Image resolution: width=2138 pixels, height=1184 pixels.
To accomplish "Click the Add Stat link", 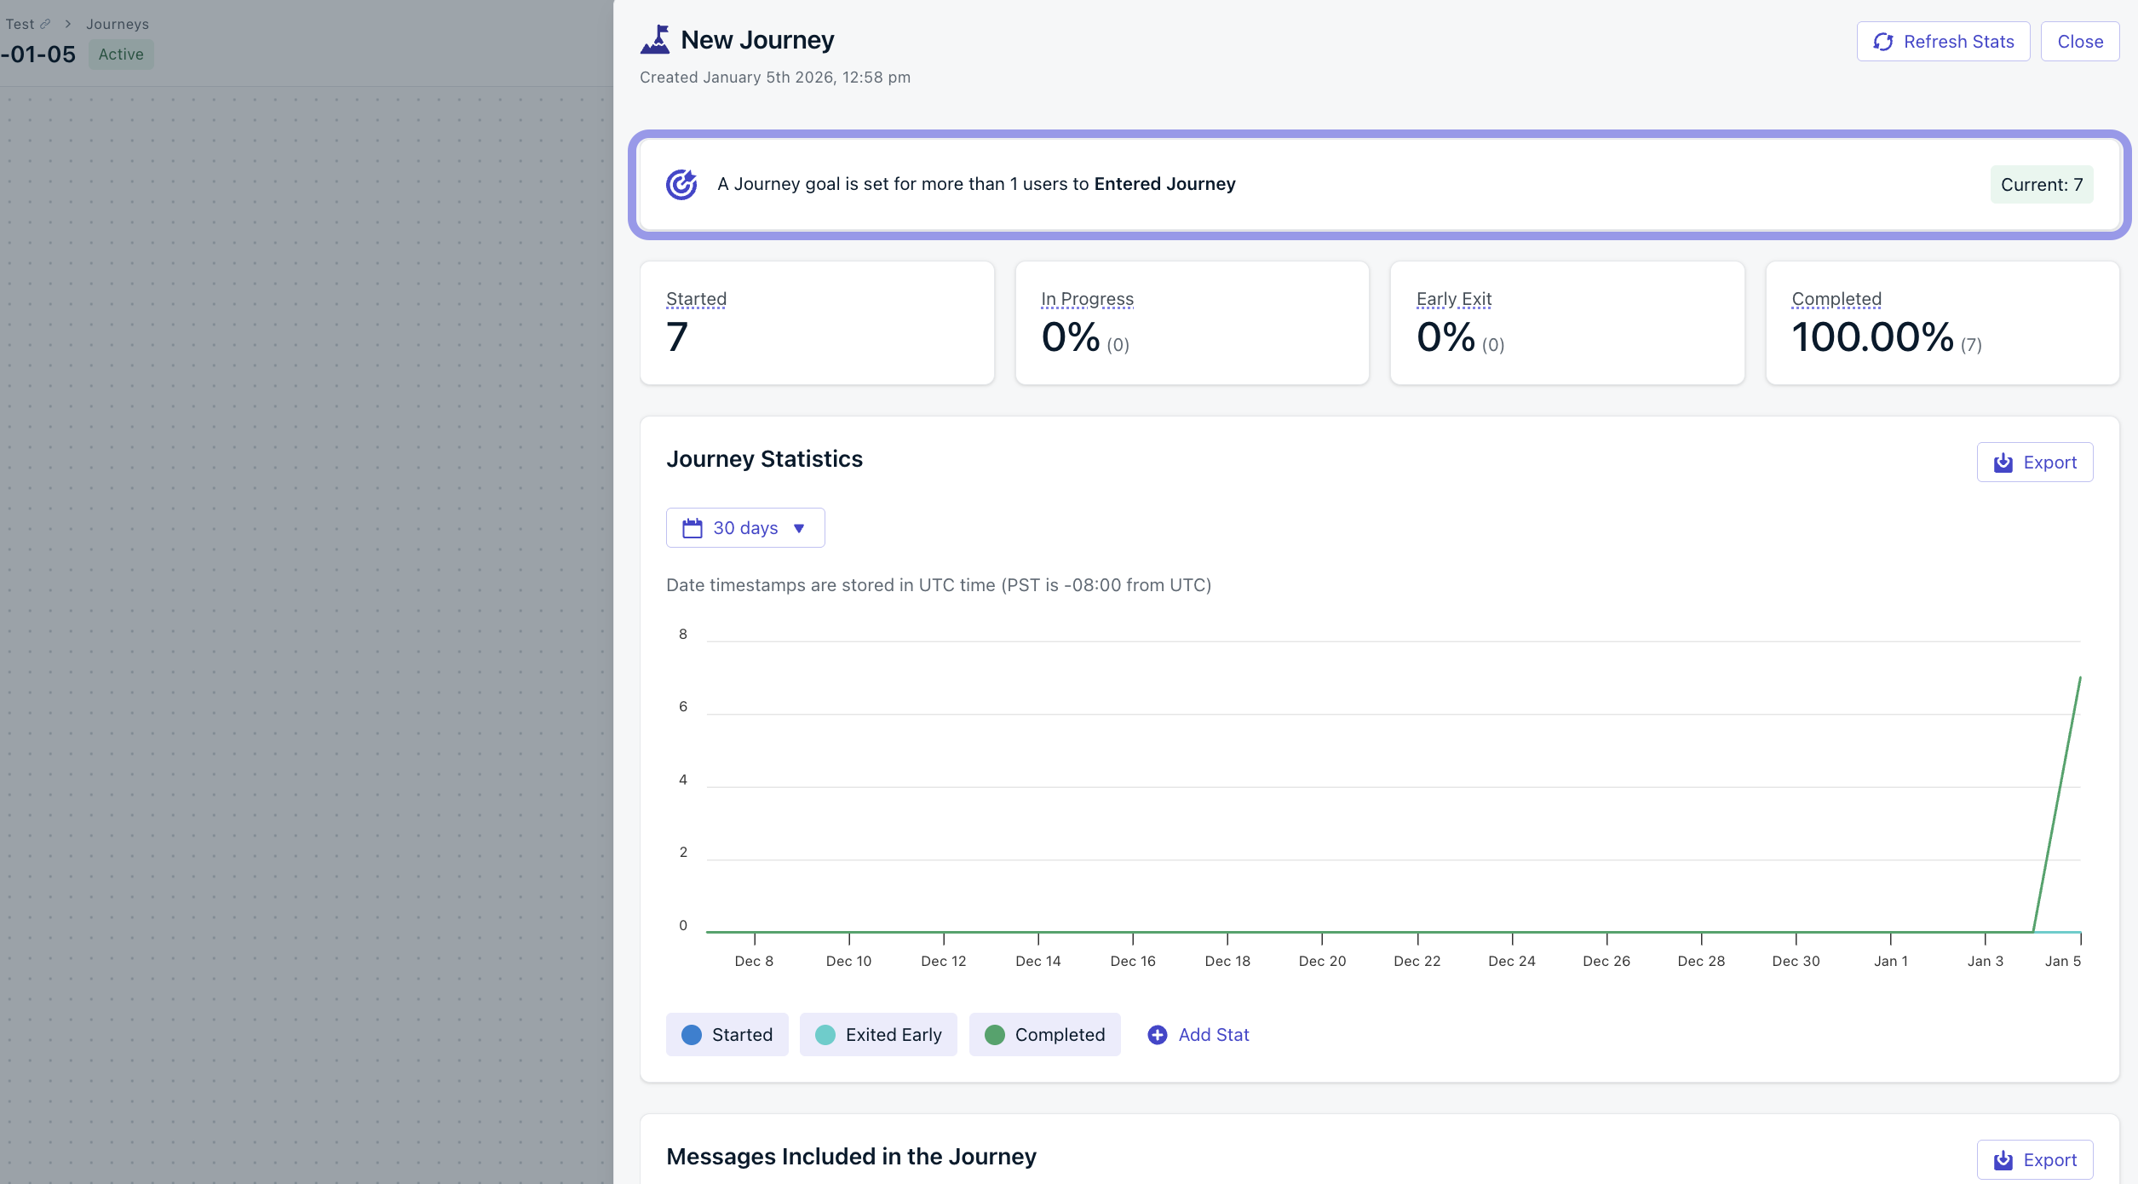I will (x=1213, y=1034).
